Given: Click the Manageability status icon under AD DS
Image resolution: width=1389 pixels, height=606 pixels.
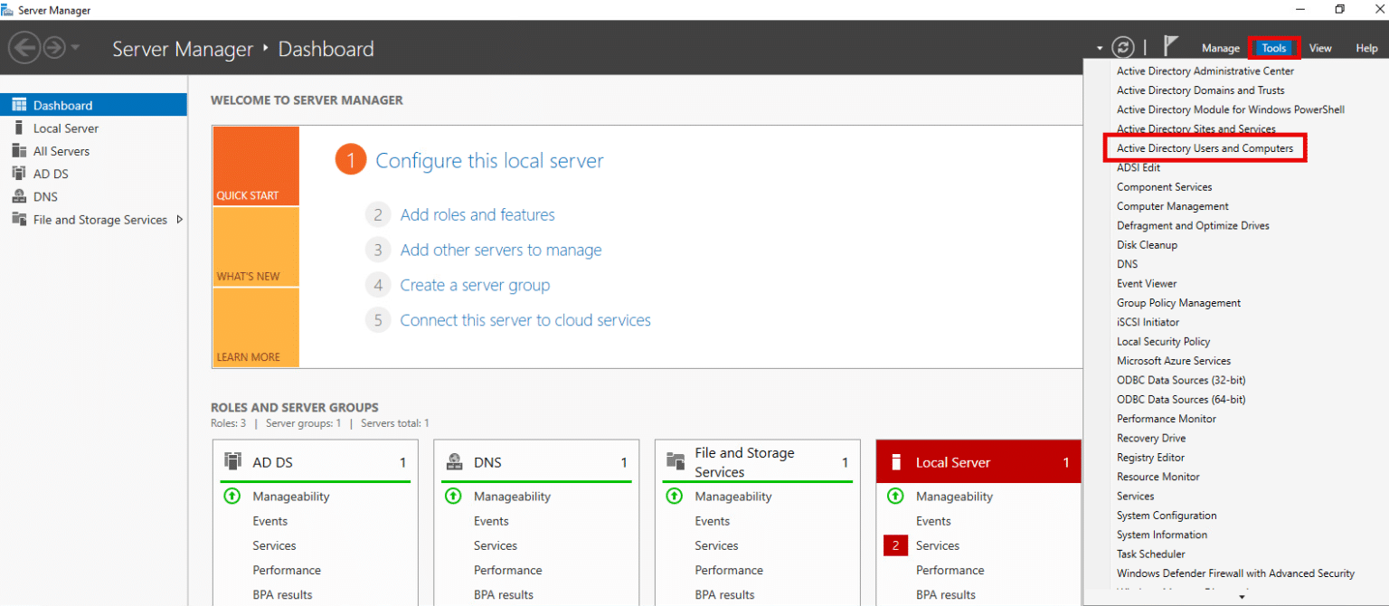Looking at the screenshot, I should (x=231, y=496).
